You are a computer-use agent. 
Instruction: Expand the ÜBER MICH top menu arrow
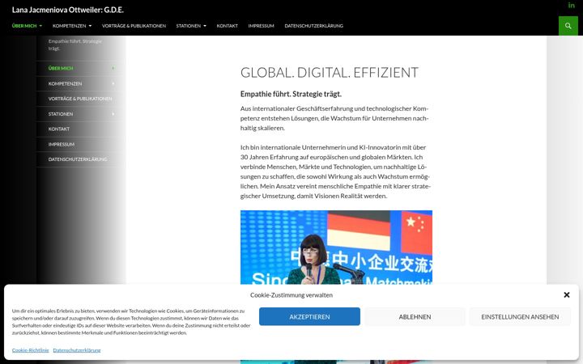click(x=40, y=26)
